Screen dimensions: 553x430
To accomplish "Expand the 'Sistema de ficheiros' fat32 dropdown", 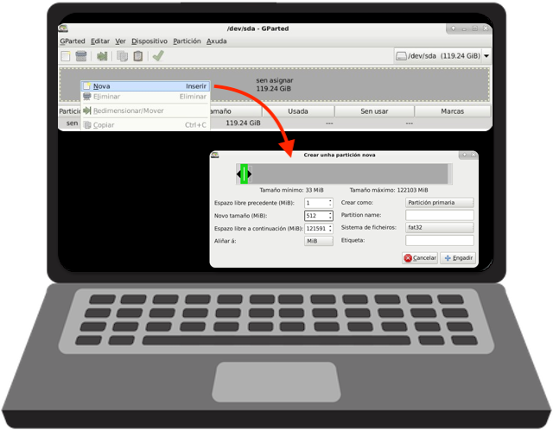I will [439, 227].
